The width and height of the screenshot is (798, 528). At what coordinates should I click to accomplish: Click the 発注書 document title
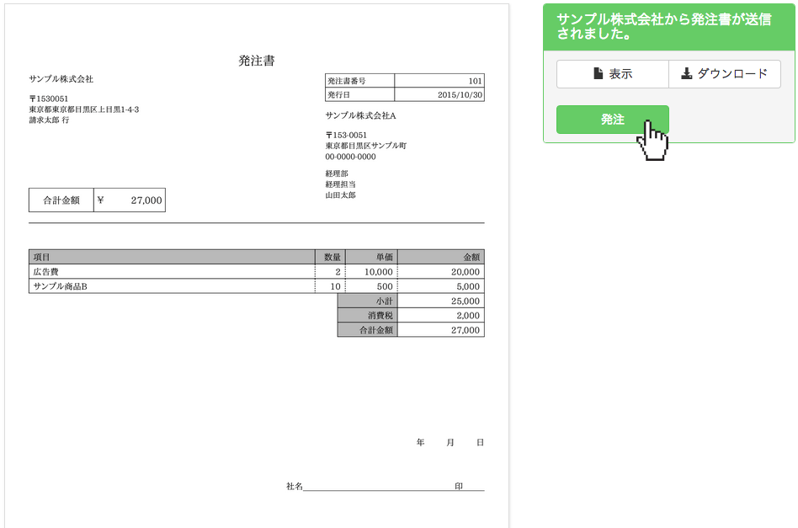pyautogui.click(x=257, y=61)
